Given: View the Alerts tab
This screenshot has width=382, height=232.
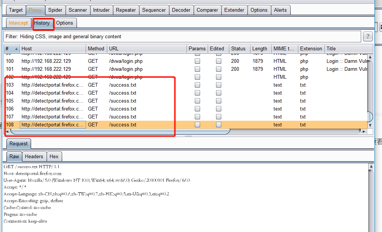Looking at the screenshot, I should [x=280, y=10].
